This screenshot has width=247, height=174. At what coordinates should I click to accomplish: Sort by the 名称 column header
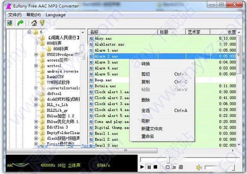pos(123,32)
